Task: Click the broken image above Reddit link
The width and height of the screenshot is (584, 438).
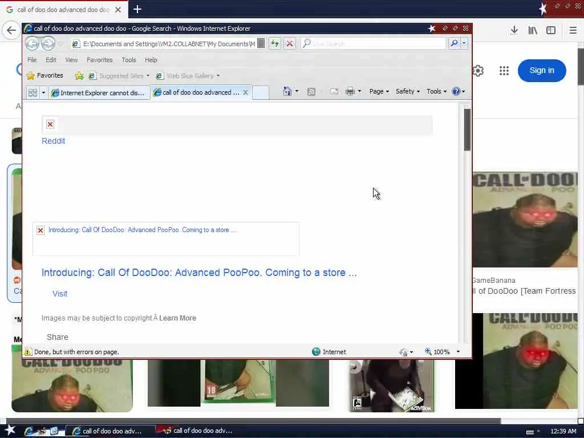Action: tap(50, 124)
